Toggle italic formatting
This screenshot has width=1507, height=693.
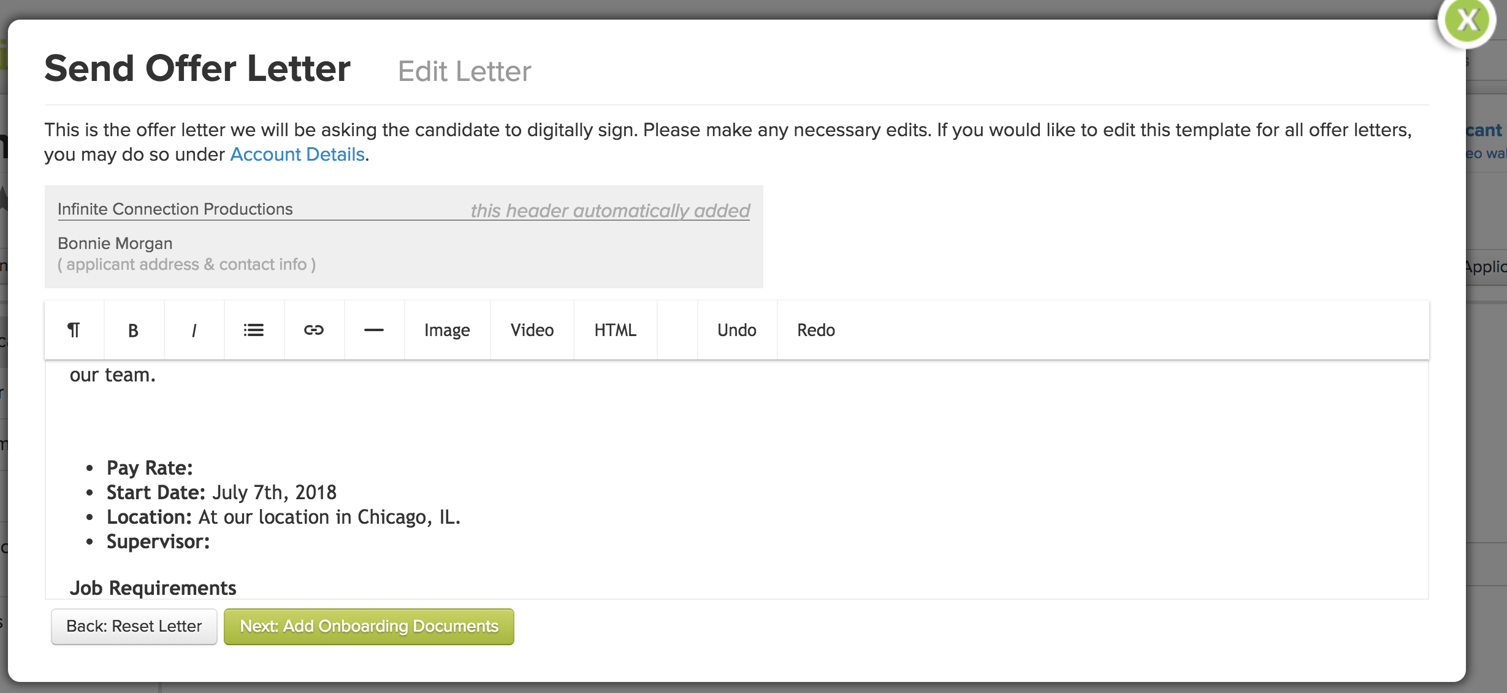194,329
